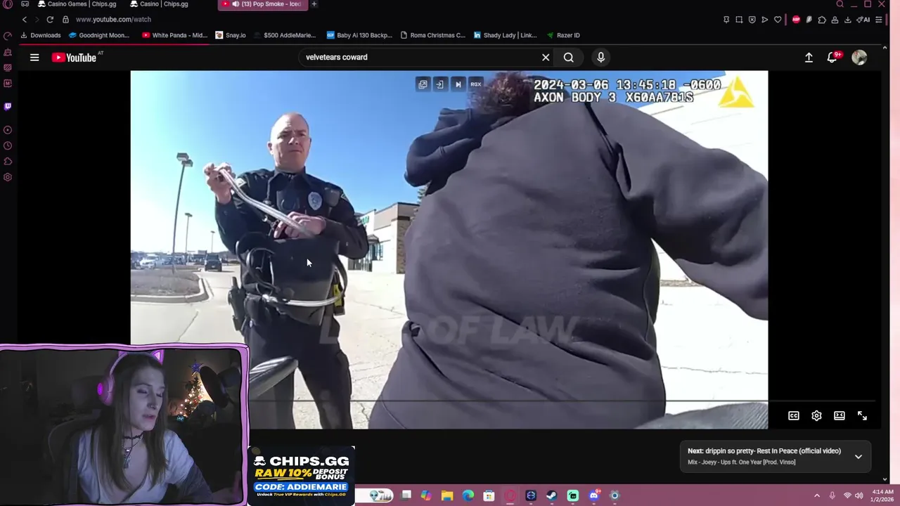The image size is (900, 506).
Task: Open the 'Goodnight Moon...' bookmark
Action: tap(99, 35)
